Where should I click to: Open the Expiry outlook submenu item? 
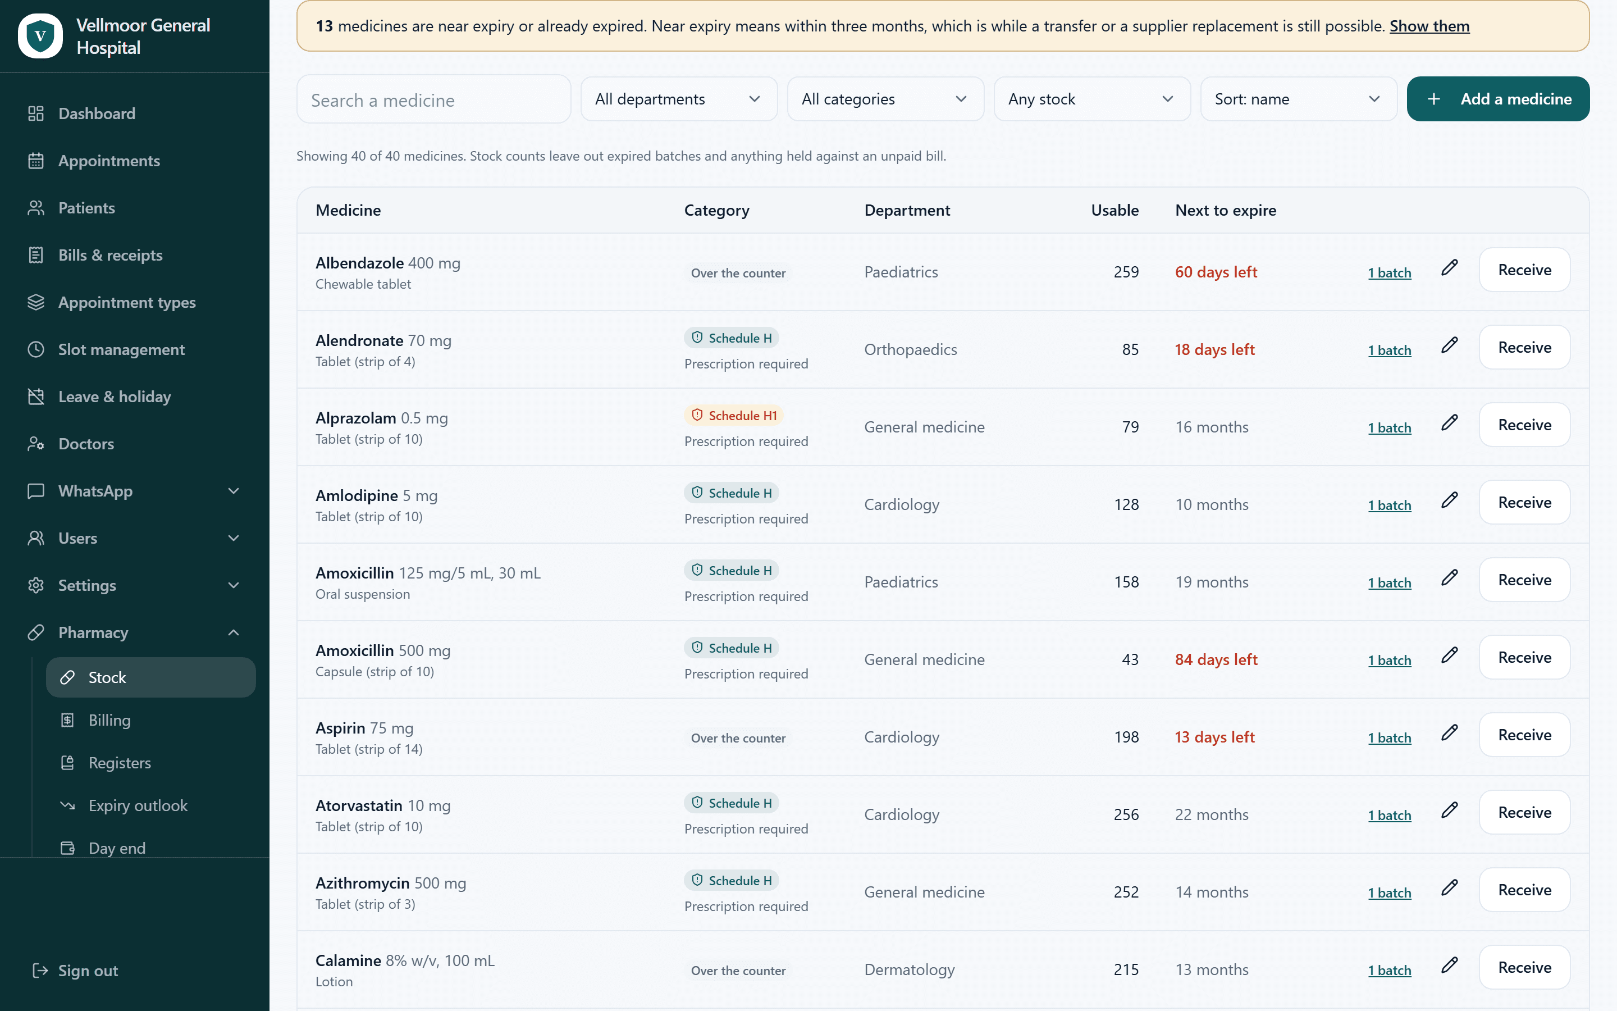pos(151,806)
